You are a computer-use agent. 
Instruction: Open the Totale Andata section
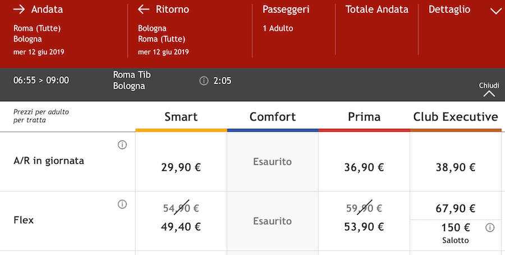click(x=377, y=10)
